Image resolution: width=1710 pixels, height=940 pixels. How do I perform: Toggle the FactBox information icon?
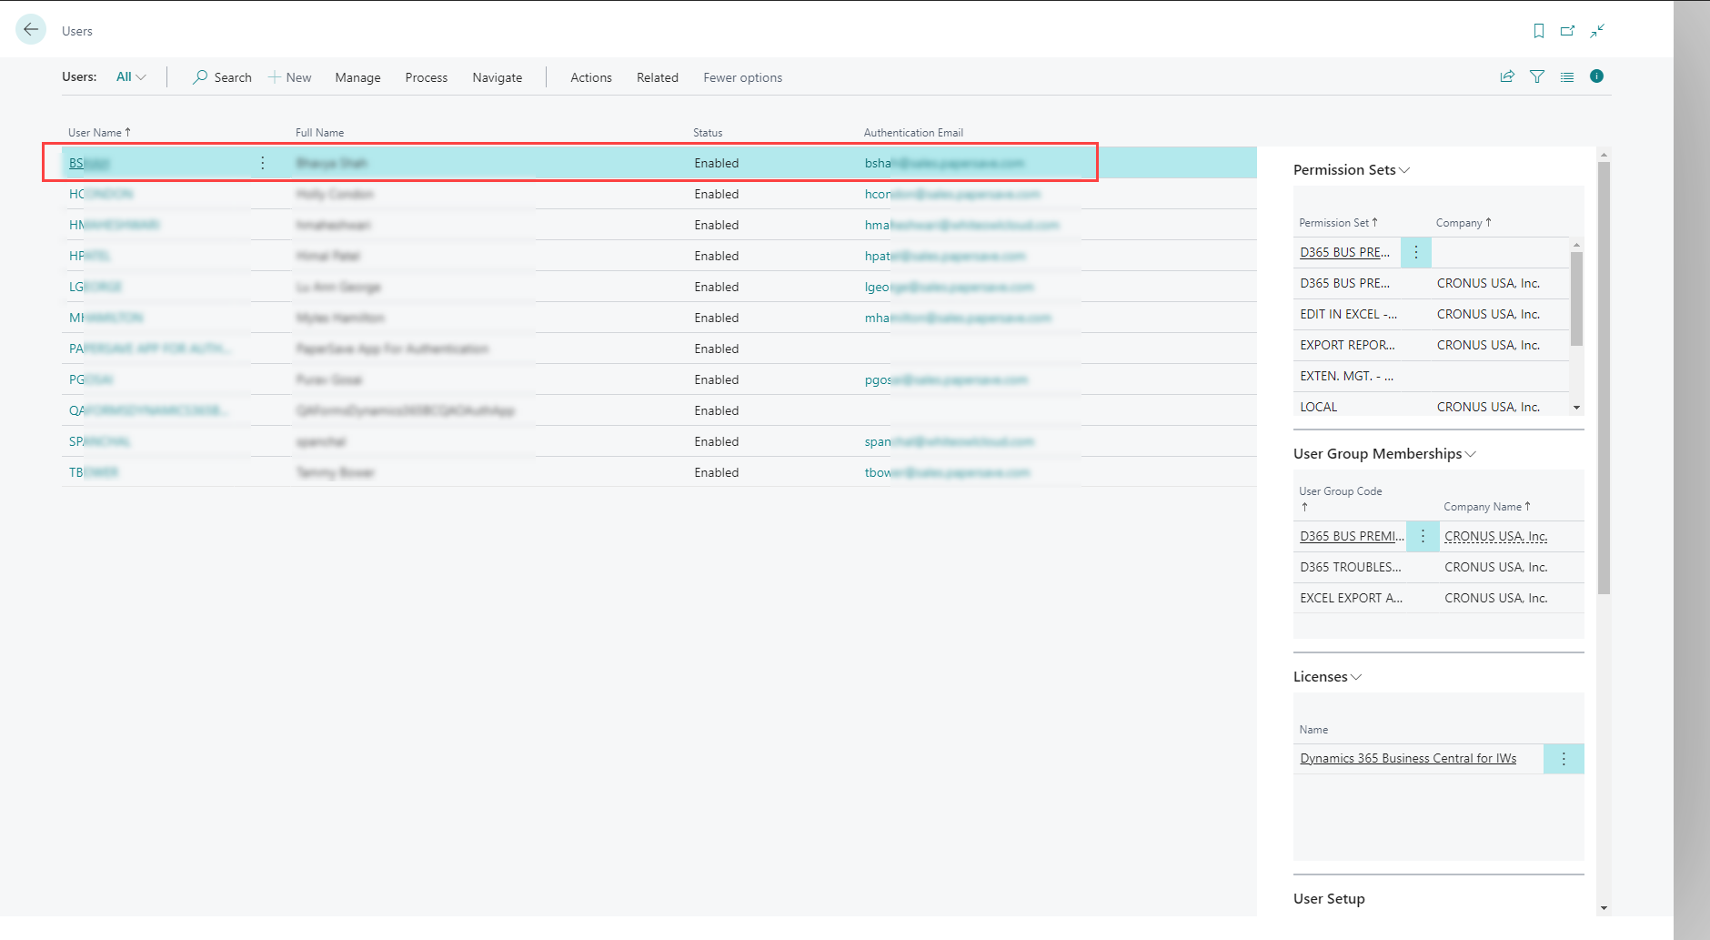[x=1596, y=76]
